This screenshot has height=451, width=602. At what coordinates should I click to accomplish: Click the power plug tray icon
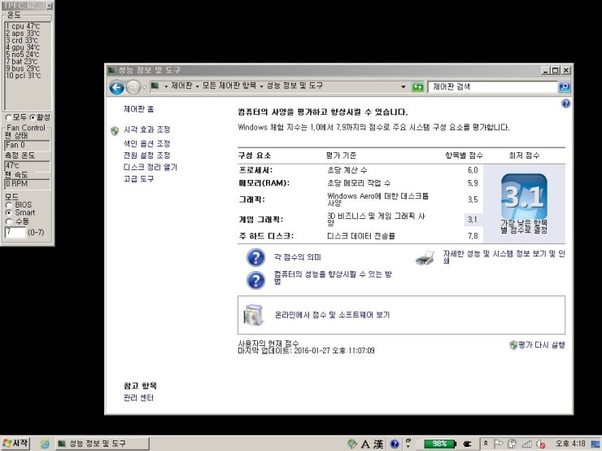click(512, 444)
